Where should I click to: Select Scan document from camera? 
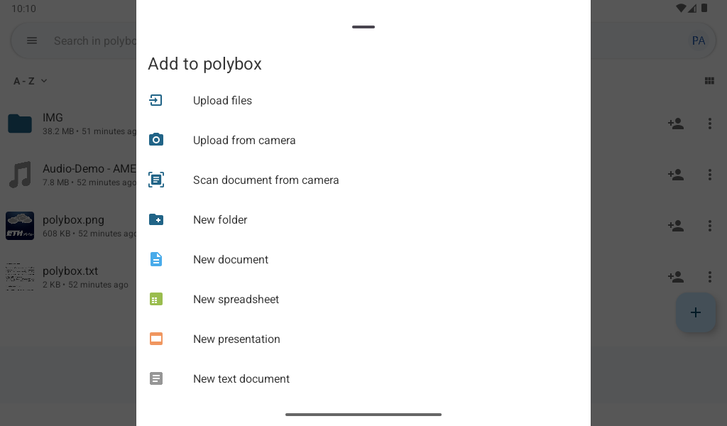(x=363, y=180)
